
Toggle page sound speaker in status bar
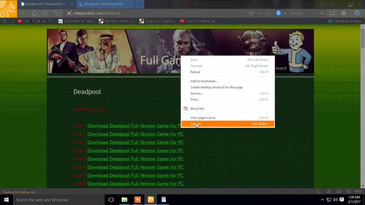339,192
